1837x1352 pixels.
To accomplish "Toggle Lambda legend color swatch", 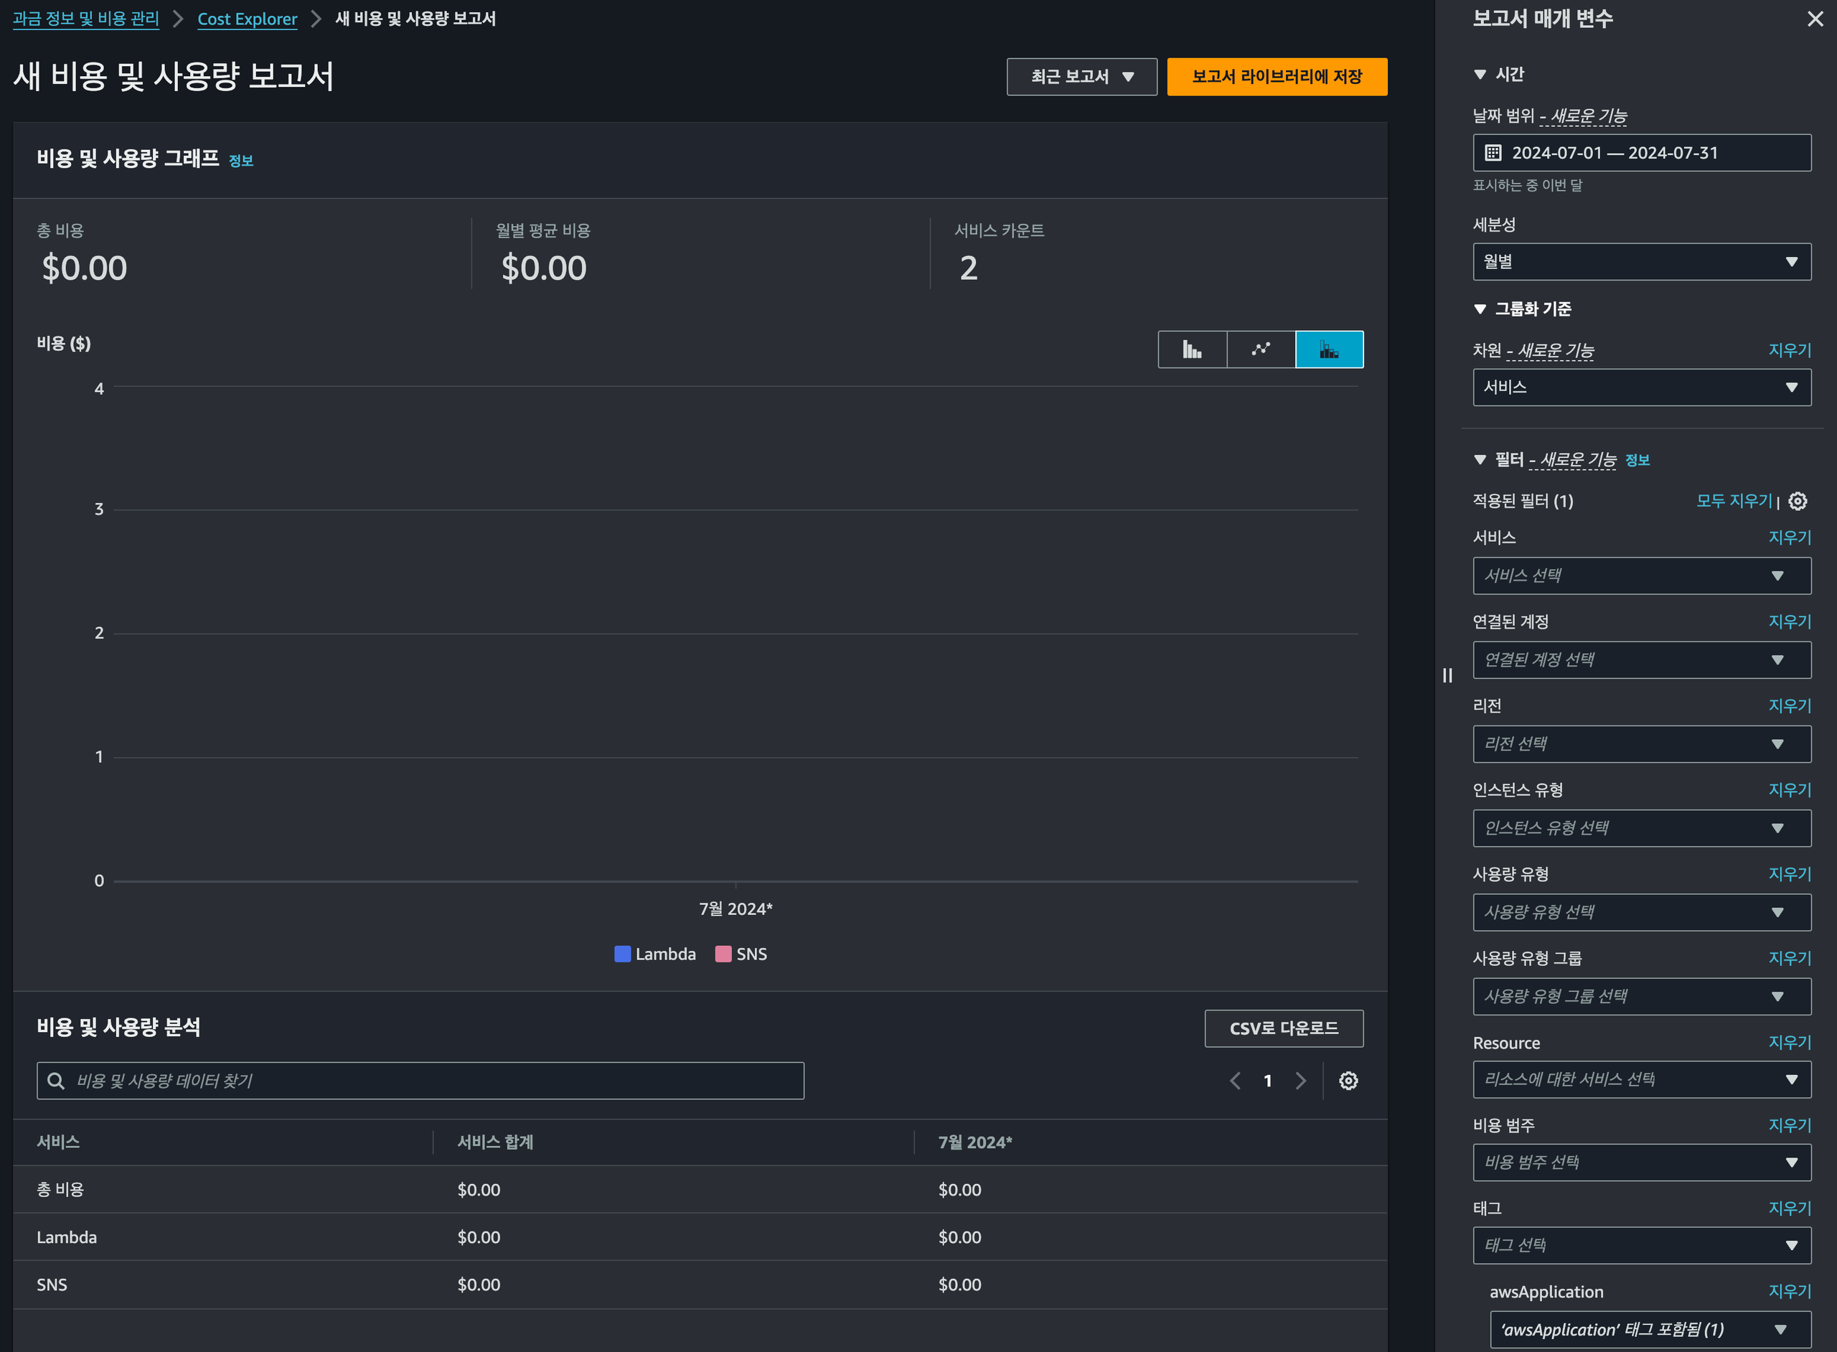I will click(x=622, y=954).
